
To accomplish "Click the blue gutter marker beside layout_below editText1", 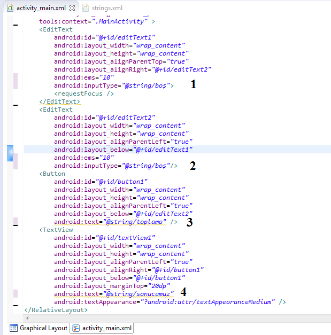I will [x=10, y=154].
